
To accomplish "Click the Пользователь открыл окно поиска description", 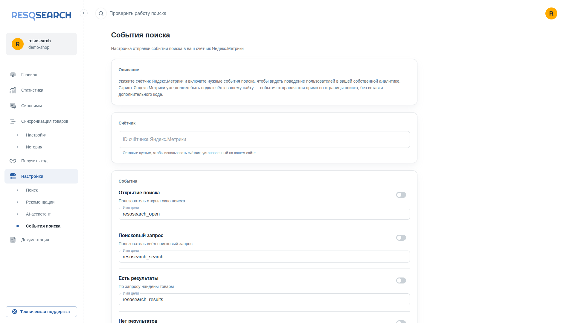I will [x=152, y=201].
